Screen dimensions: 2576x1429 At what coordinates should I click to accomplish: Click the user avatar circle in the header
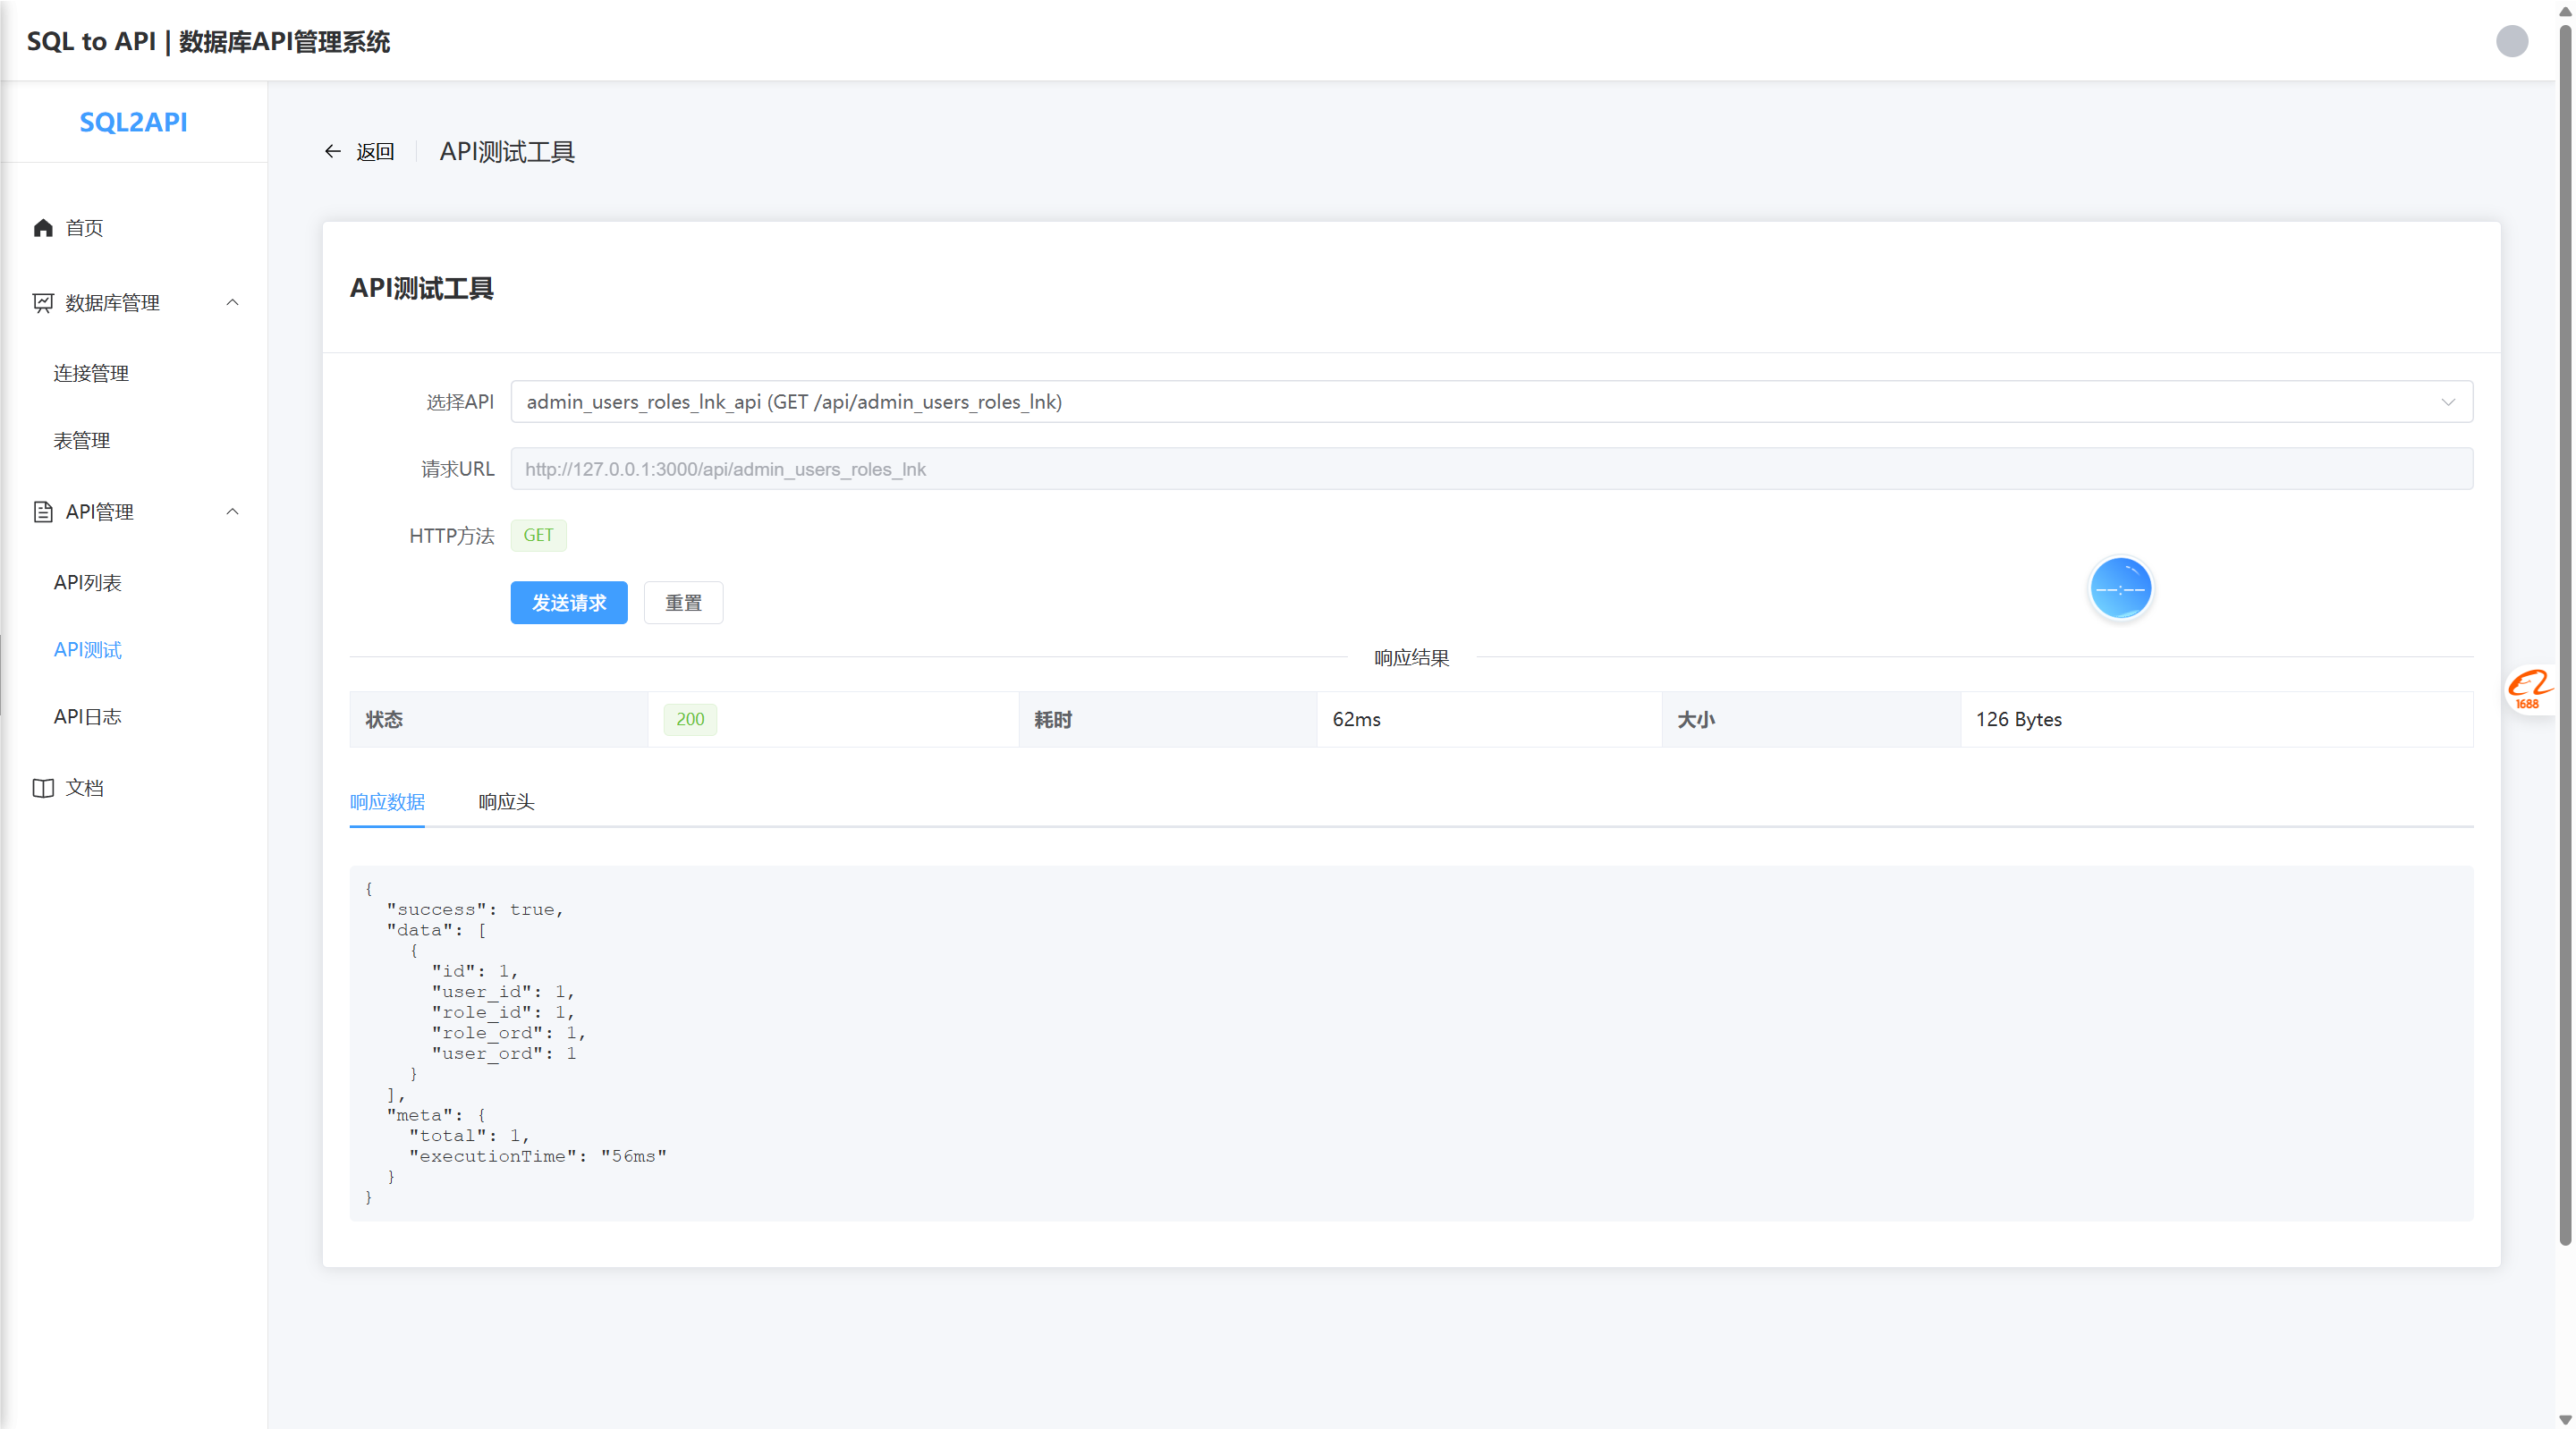2511,41
